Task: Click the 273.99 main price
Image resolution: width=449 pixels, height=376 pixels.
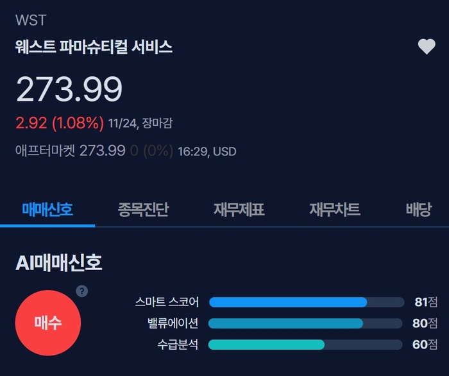Action: click(69, 89)
